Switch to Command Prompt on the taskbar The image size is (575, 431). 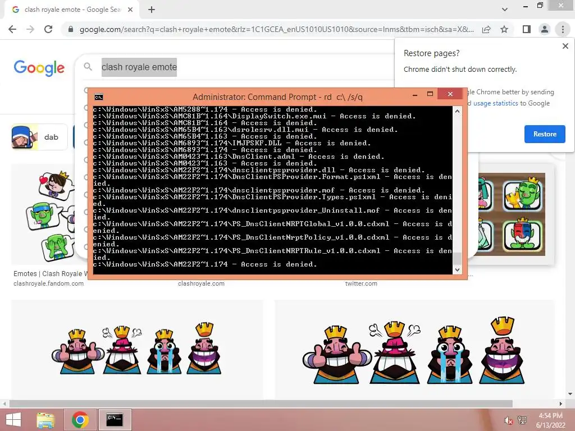pos(115,420)
